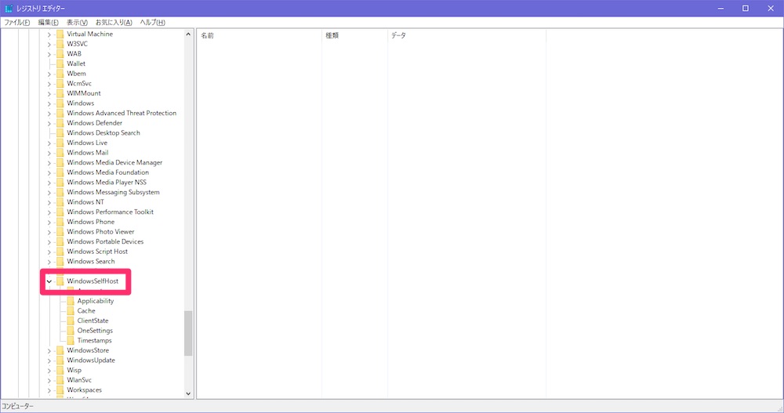
Task: Click the tree pane scrollbar thumb
Action: (188, 334)
